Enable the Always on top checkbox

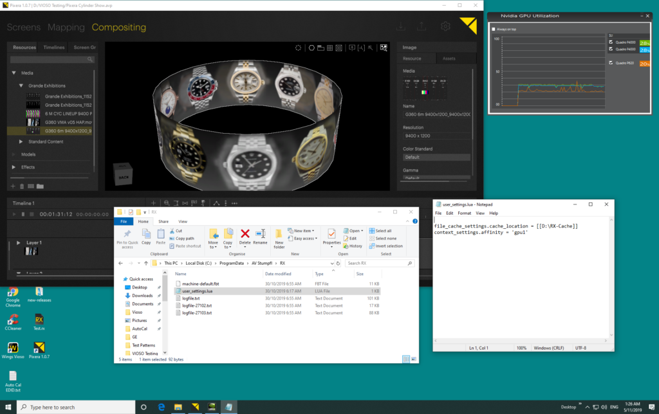click(494, 30)
